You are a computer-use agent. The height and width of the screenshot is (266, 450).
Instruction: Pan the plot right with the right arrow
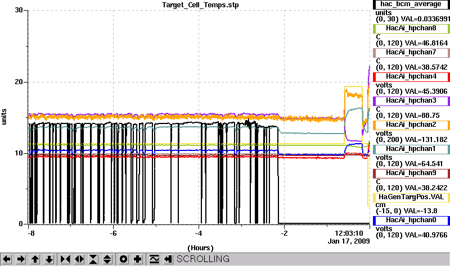(21, 259)
